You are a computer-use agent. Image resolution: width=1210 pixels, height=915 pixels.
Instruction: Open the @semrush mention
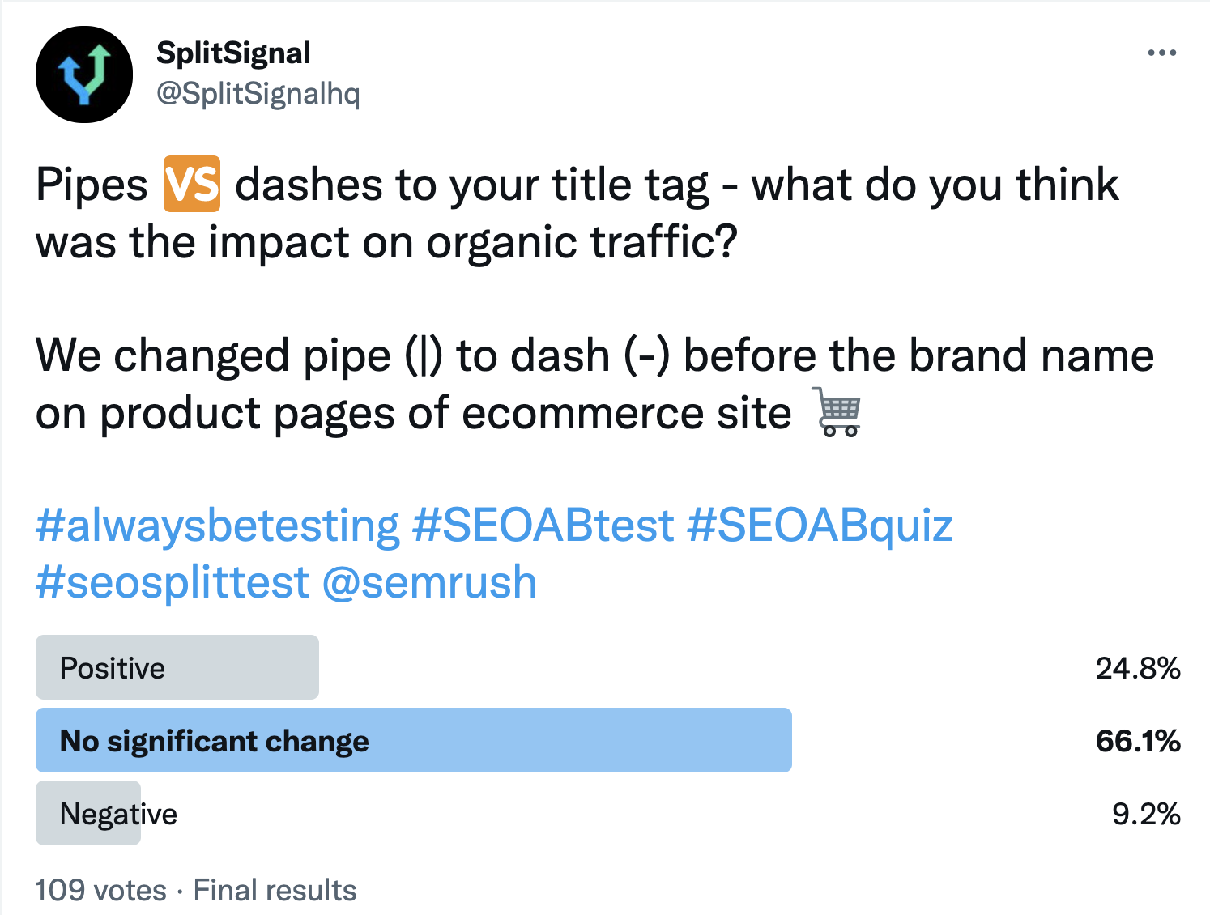pyautogui.click(x=429, y=582)
